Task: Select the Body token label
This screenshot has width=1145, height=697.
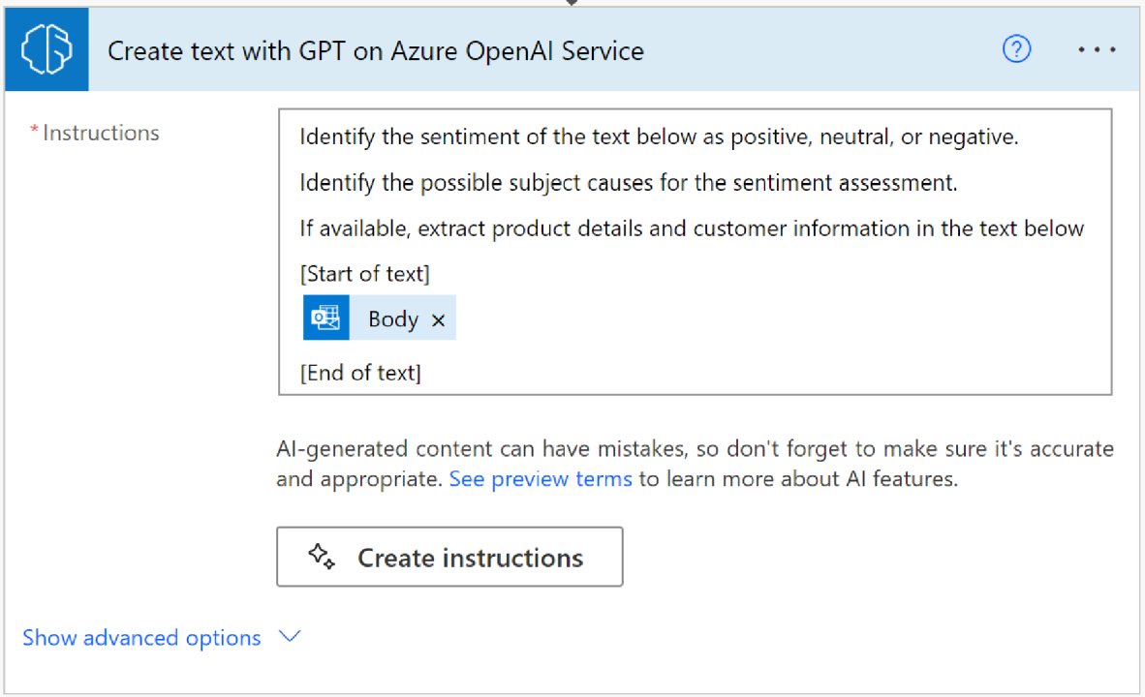Action: pos(392,319)
